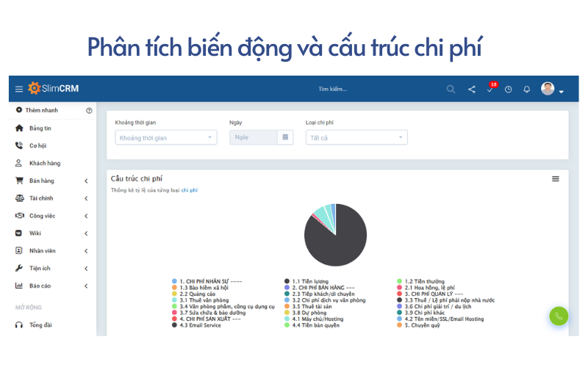Click the Thêm nhanh plus icon
The width and height of the screenshot is (588, 367).
click(19, 109)
